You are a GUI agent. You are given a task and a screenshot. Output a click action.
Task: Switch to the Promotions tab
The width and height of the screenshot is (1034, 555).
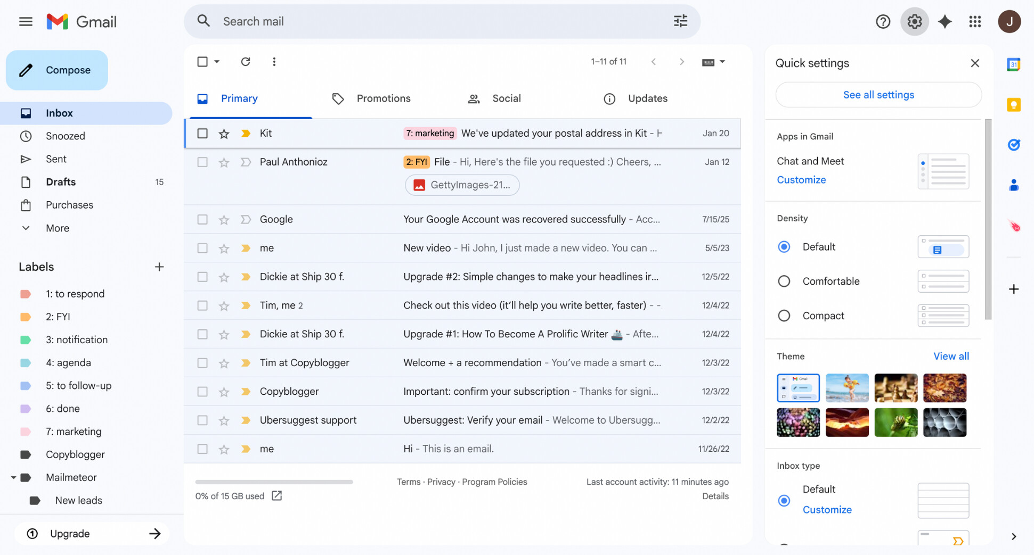tap(384, 98)
